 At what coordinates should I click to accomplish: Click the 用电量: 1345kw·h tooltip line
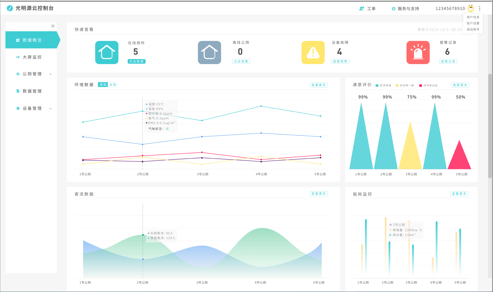click(x=406, y=230)
